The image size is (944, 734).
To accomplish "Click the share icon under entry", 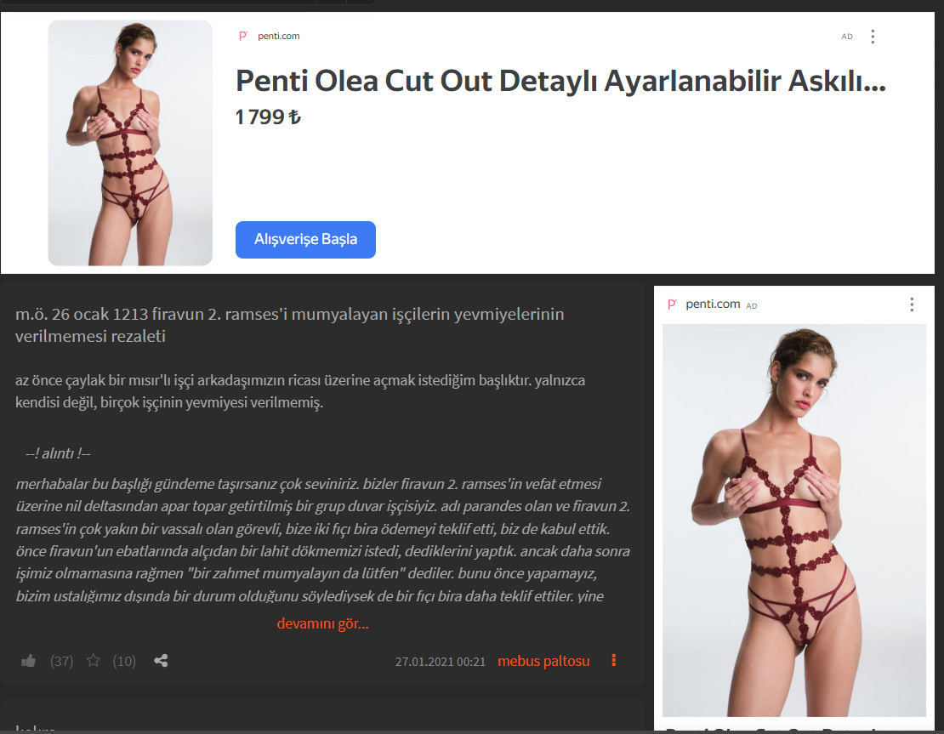I will [x=161, y=661].
